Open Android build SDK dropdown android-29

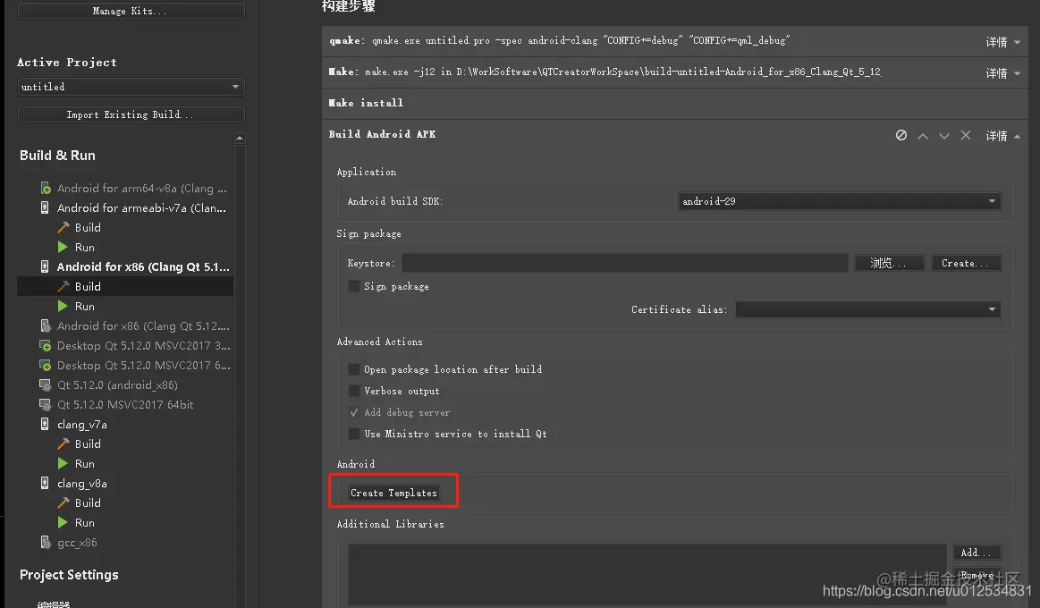tap(839, 201)
